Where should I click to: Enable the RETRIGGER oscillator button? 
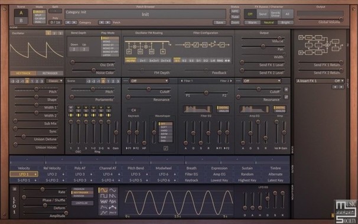(50, 73)
